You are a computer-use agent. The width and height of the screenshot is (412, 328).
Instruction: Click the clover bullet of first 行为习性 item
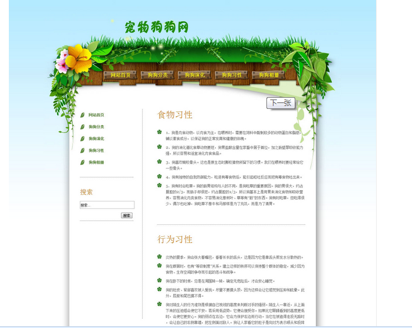coord(159,257)
